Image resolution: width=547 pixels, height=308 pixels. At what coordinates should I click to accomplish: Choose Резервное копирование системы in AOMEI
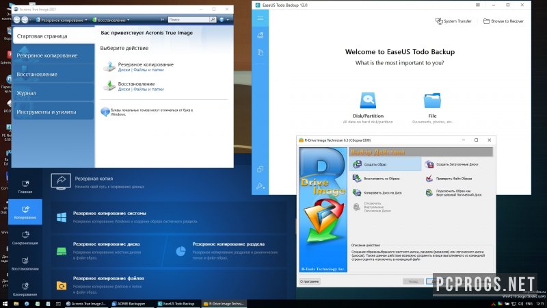point(169,217)
